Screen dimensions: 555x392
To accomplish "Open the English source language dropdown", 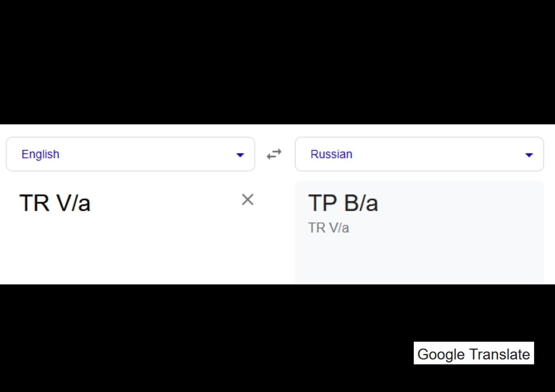I will 130,154.
